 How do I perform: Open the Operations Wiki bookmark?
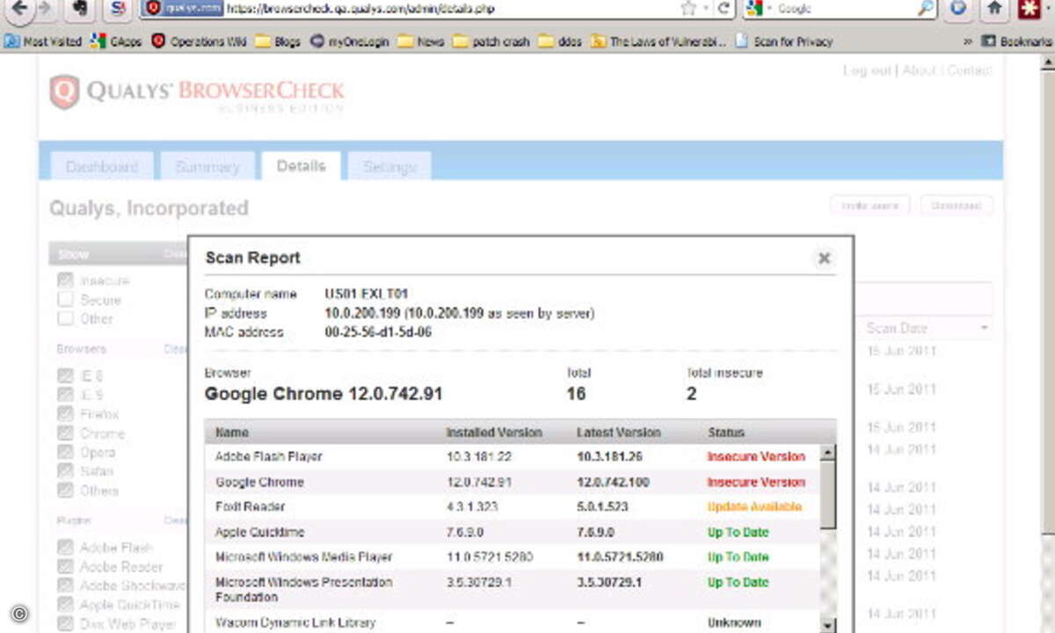[x=199, y=41]
